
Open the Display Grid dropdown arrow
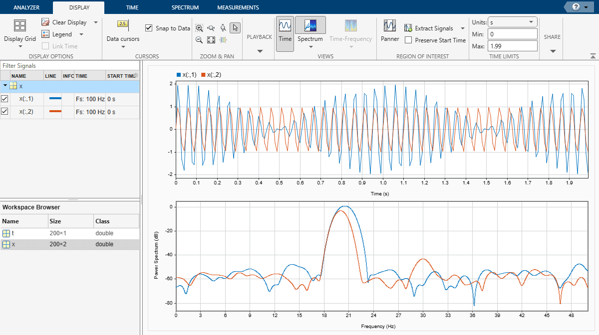click(x=20, y=46)
